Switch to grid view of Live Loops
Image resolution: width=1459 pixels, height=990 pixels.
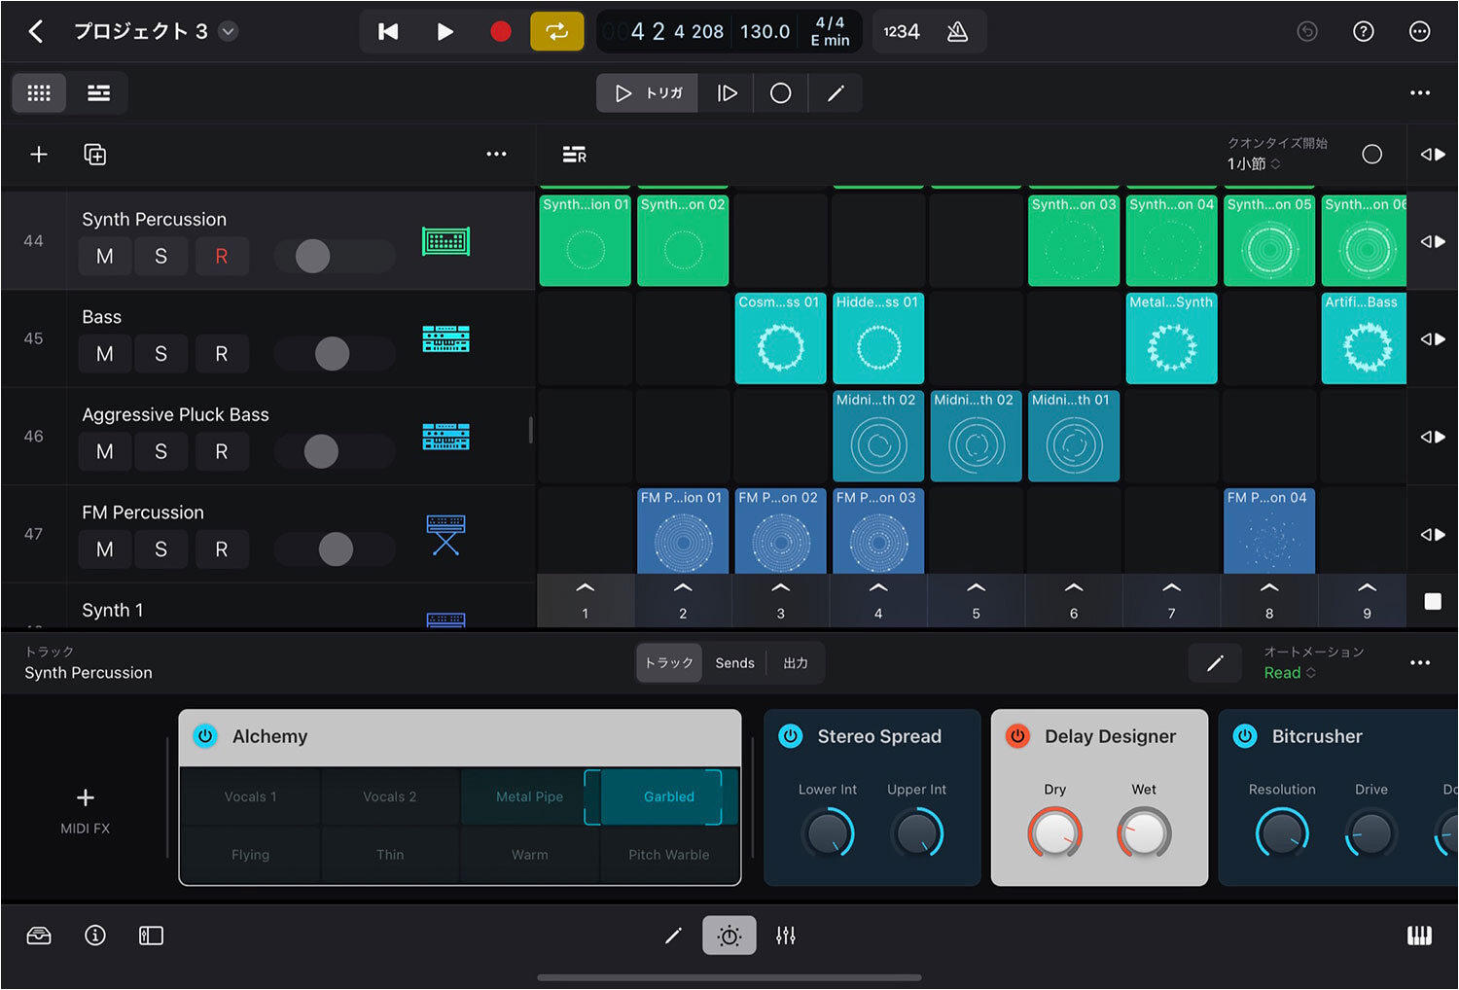[x=39, y=93]
